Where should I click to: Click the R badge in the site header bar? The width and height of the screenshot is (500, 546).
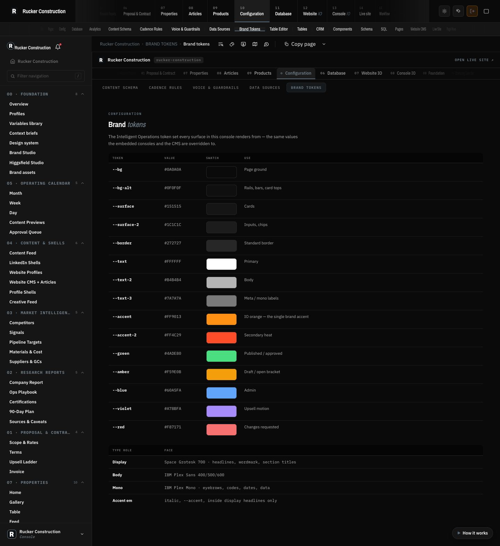101,60
